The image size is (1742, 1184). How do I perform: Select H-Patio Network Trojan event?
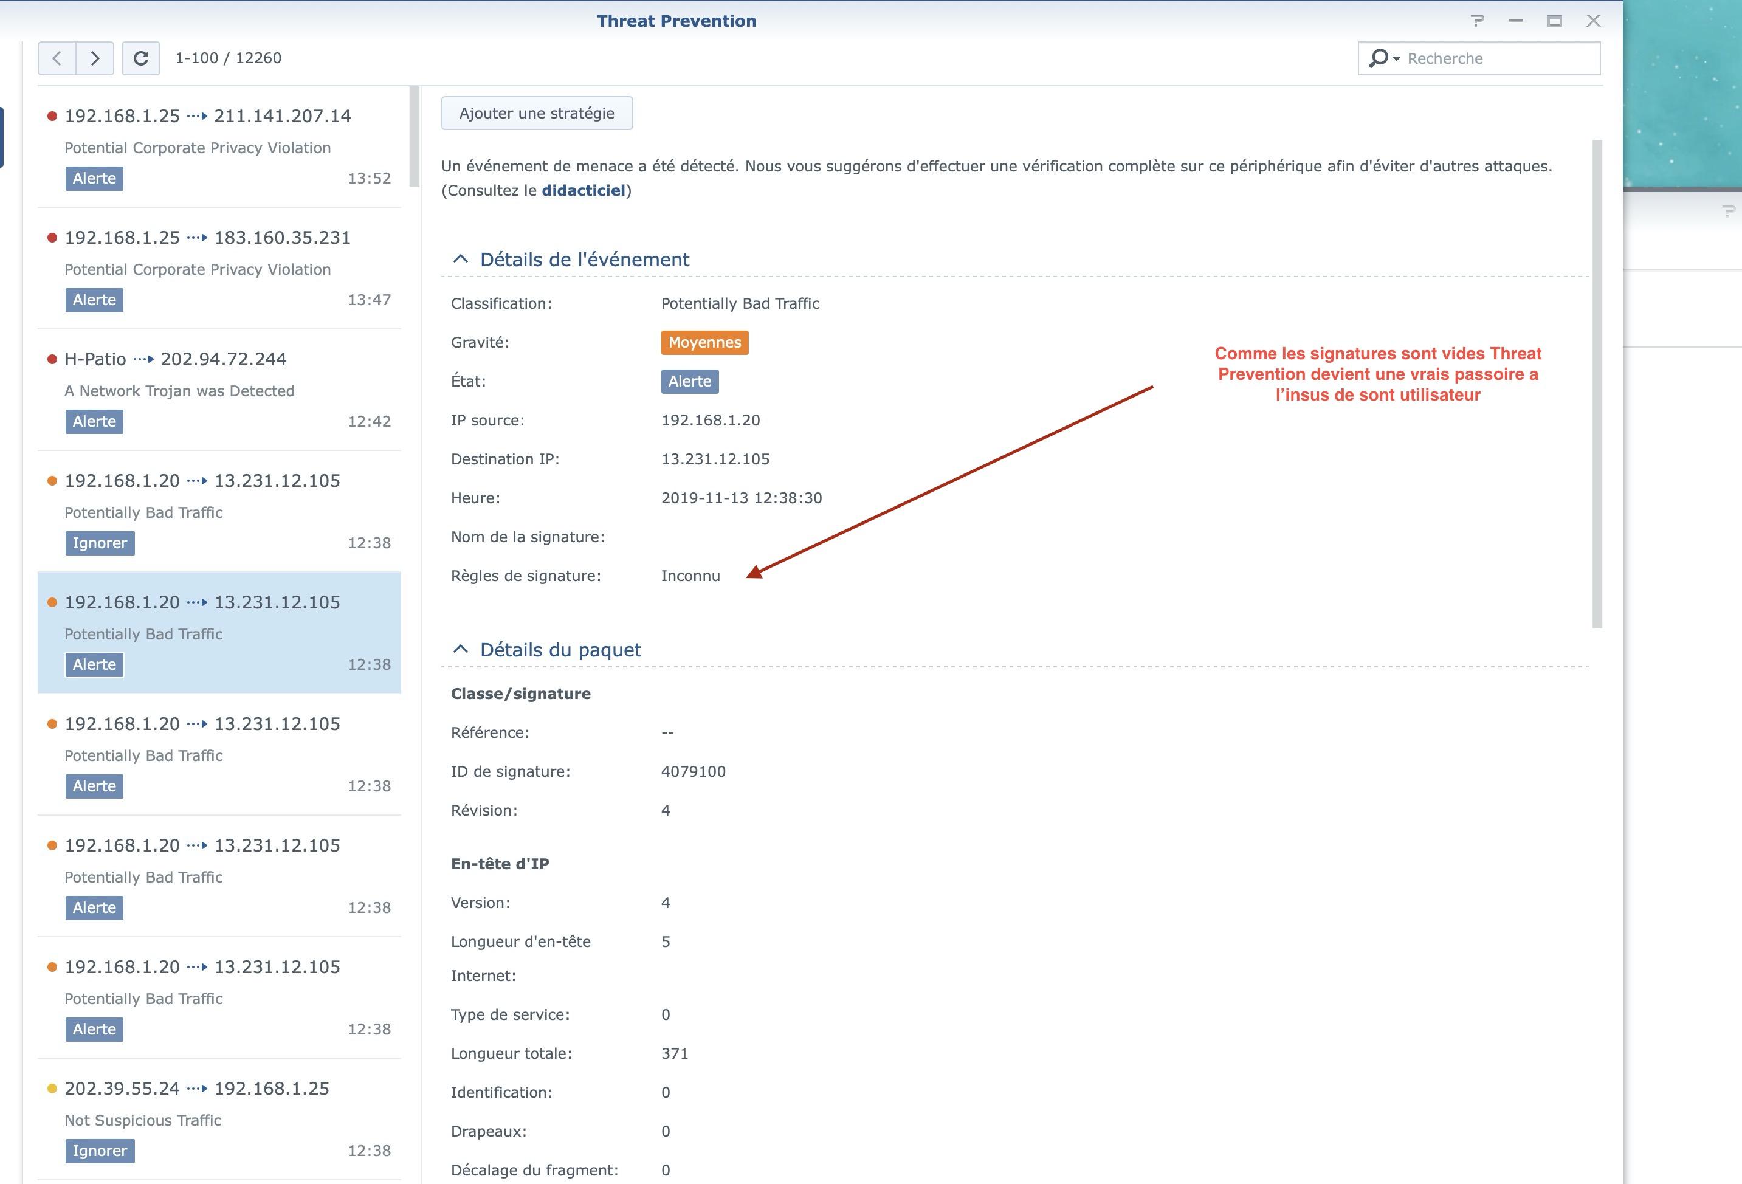click(219, 390)
